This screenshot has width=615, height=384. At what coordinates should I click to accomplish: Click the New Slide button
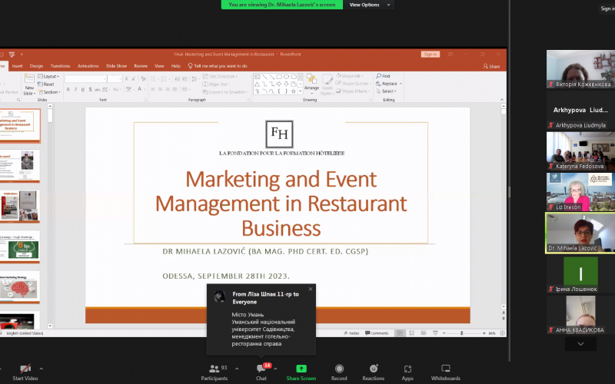pos(29,84)
